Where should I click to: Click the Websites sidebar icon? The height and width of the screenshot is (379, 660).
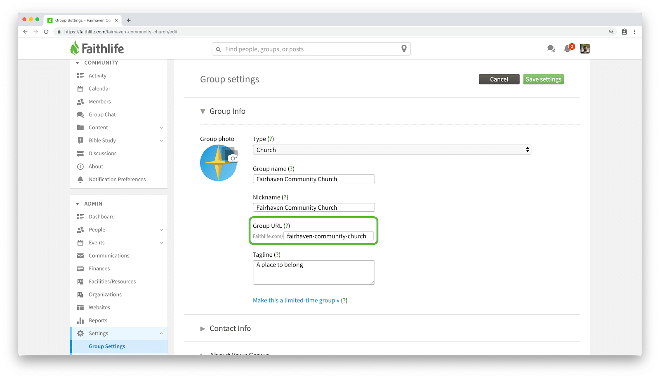80,308
